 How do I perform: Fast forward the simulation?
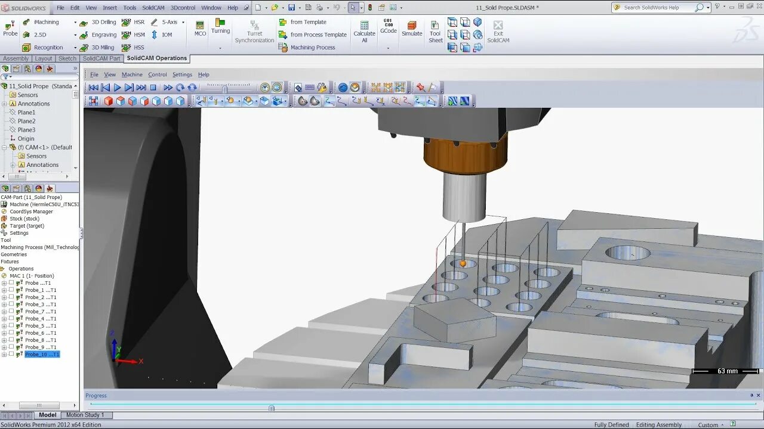[x=168, y=88]
